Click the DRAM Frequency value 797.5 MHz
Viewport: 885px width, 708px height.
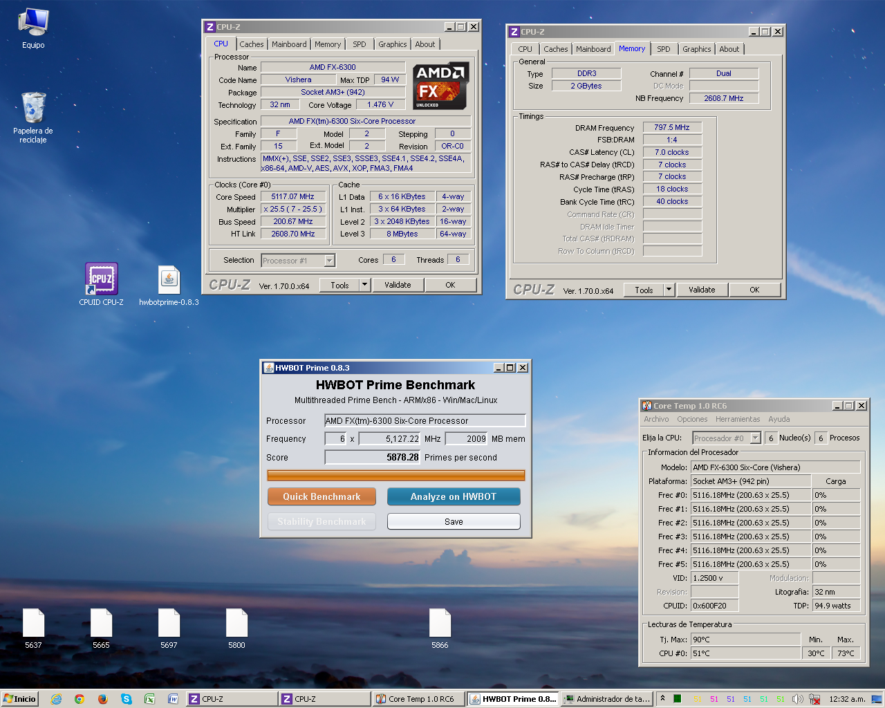tap(672, 127)
